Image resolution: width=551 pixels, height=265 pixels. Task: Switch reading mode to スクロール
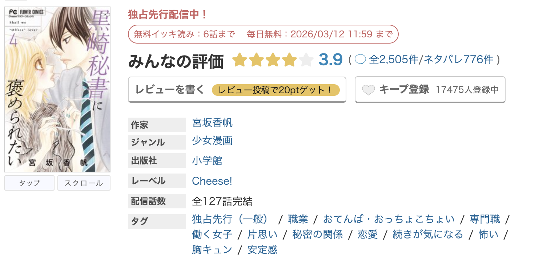84,183
